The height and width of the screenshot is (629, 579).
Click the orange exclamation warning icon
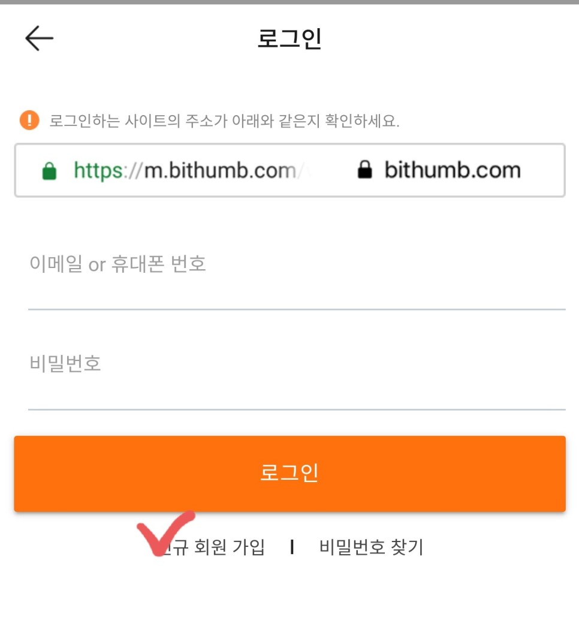tap(29, 120)
